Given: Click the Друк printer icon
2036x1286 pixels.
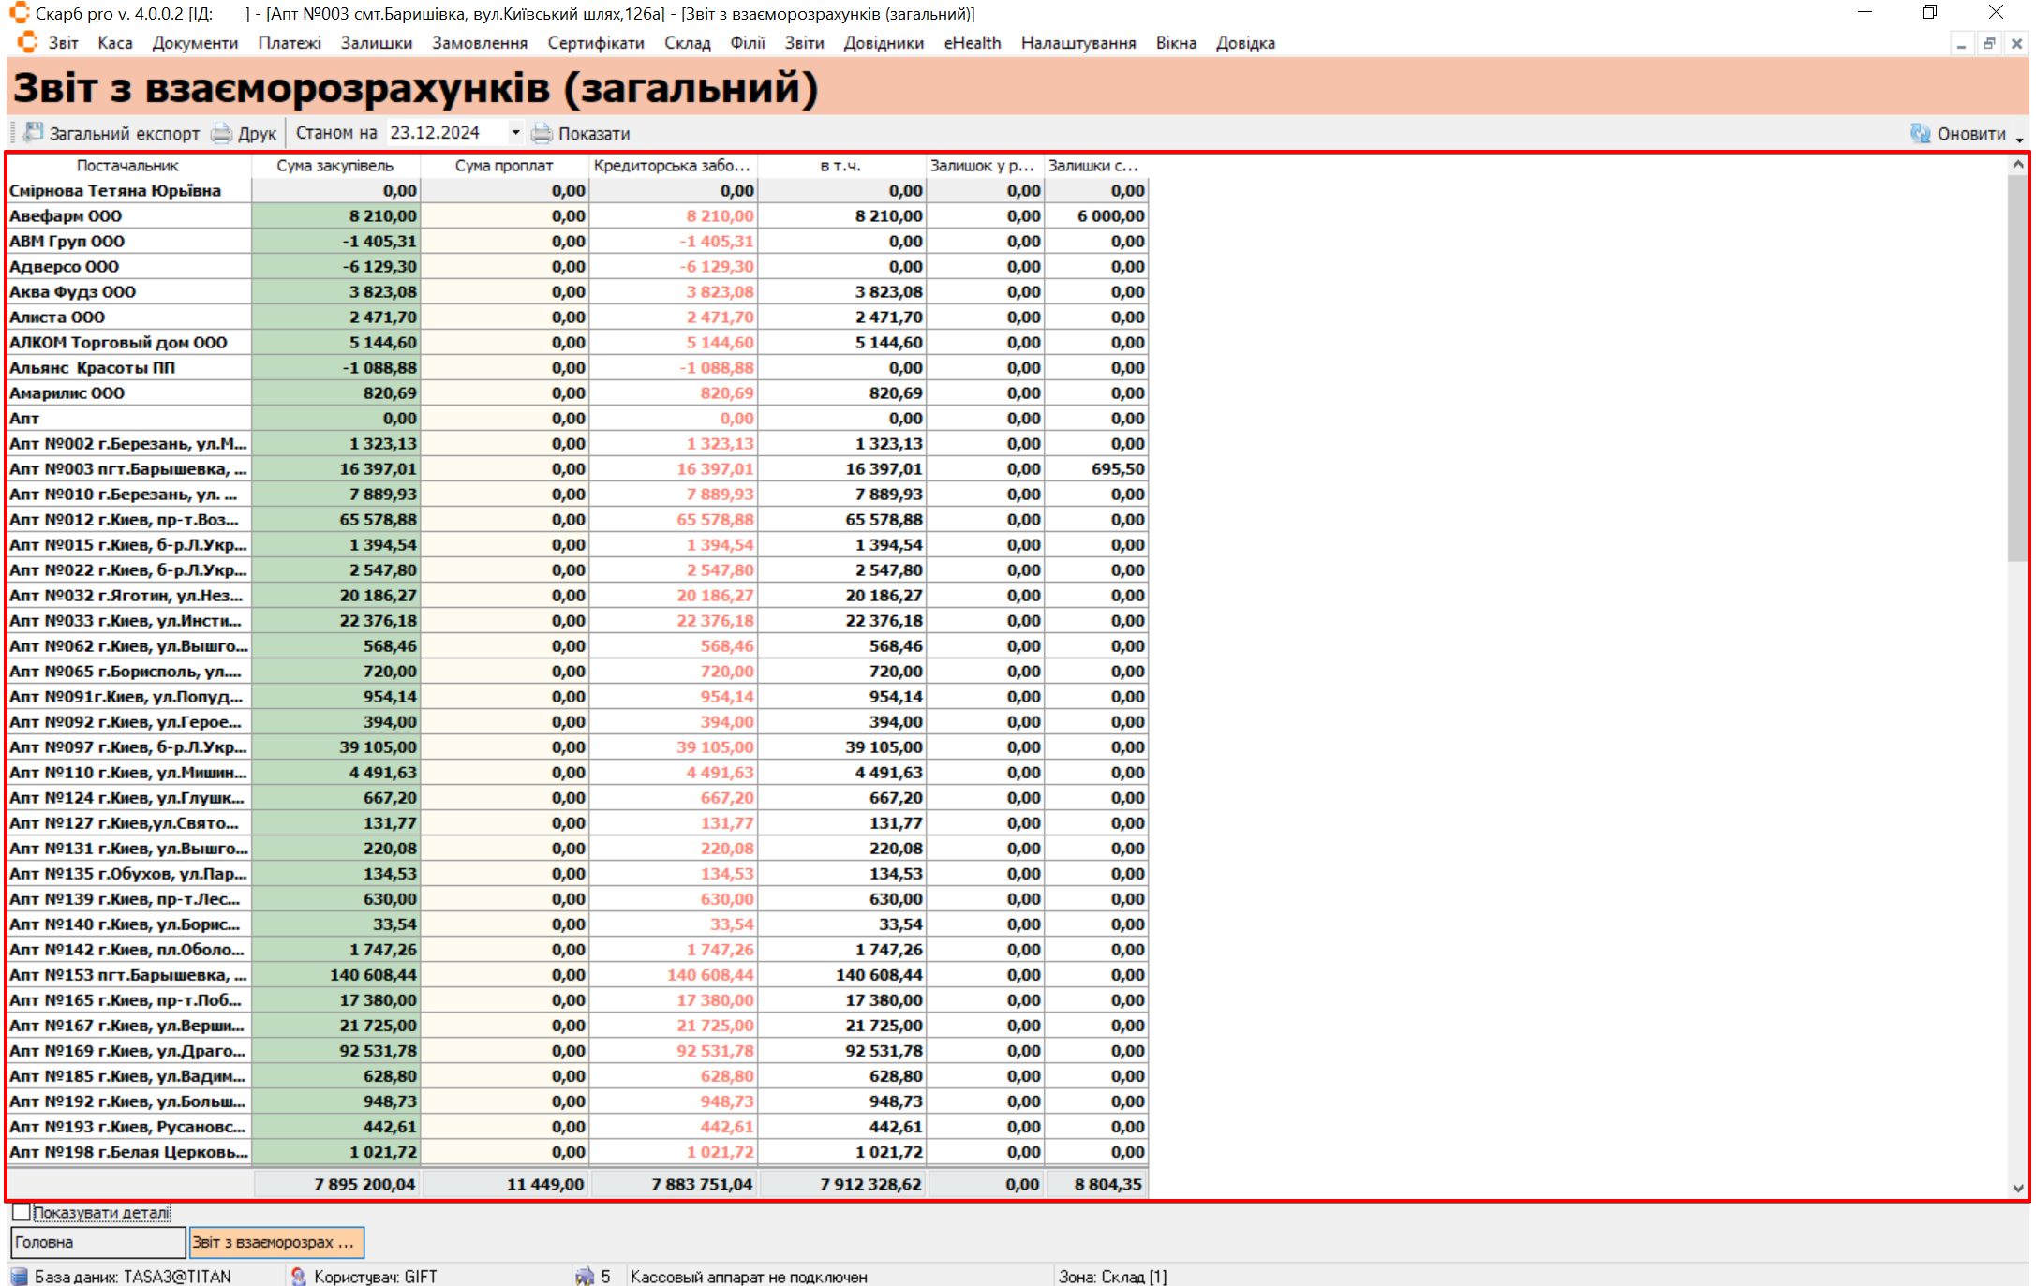Looking at the screenshot, I should 222,133.
